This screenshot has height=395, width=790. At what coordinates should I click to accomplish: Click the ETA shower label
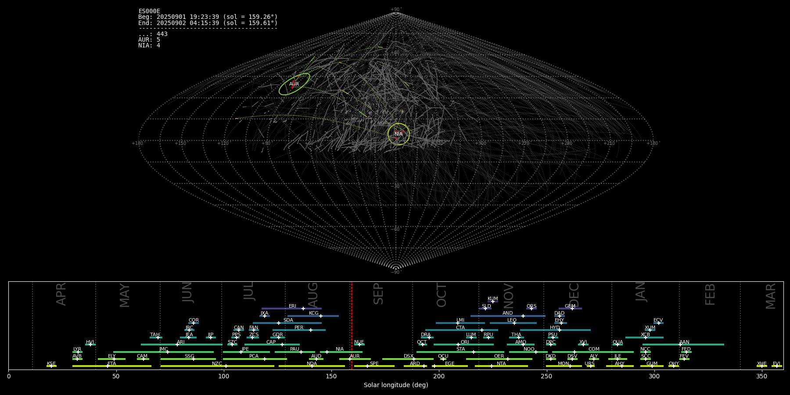click(112, 364)
